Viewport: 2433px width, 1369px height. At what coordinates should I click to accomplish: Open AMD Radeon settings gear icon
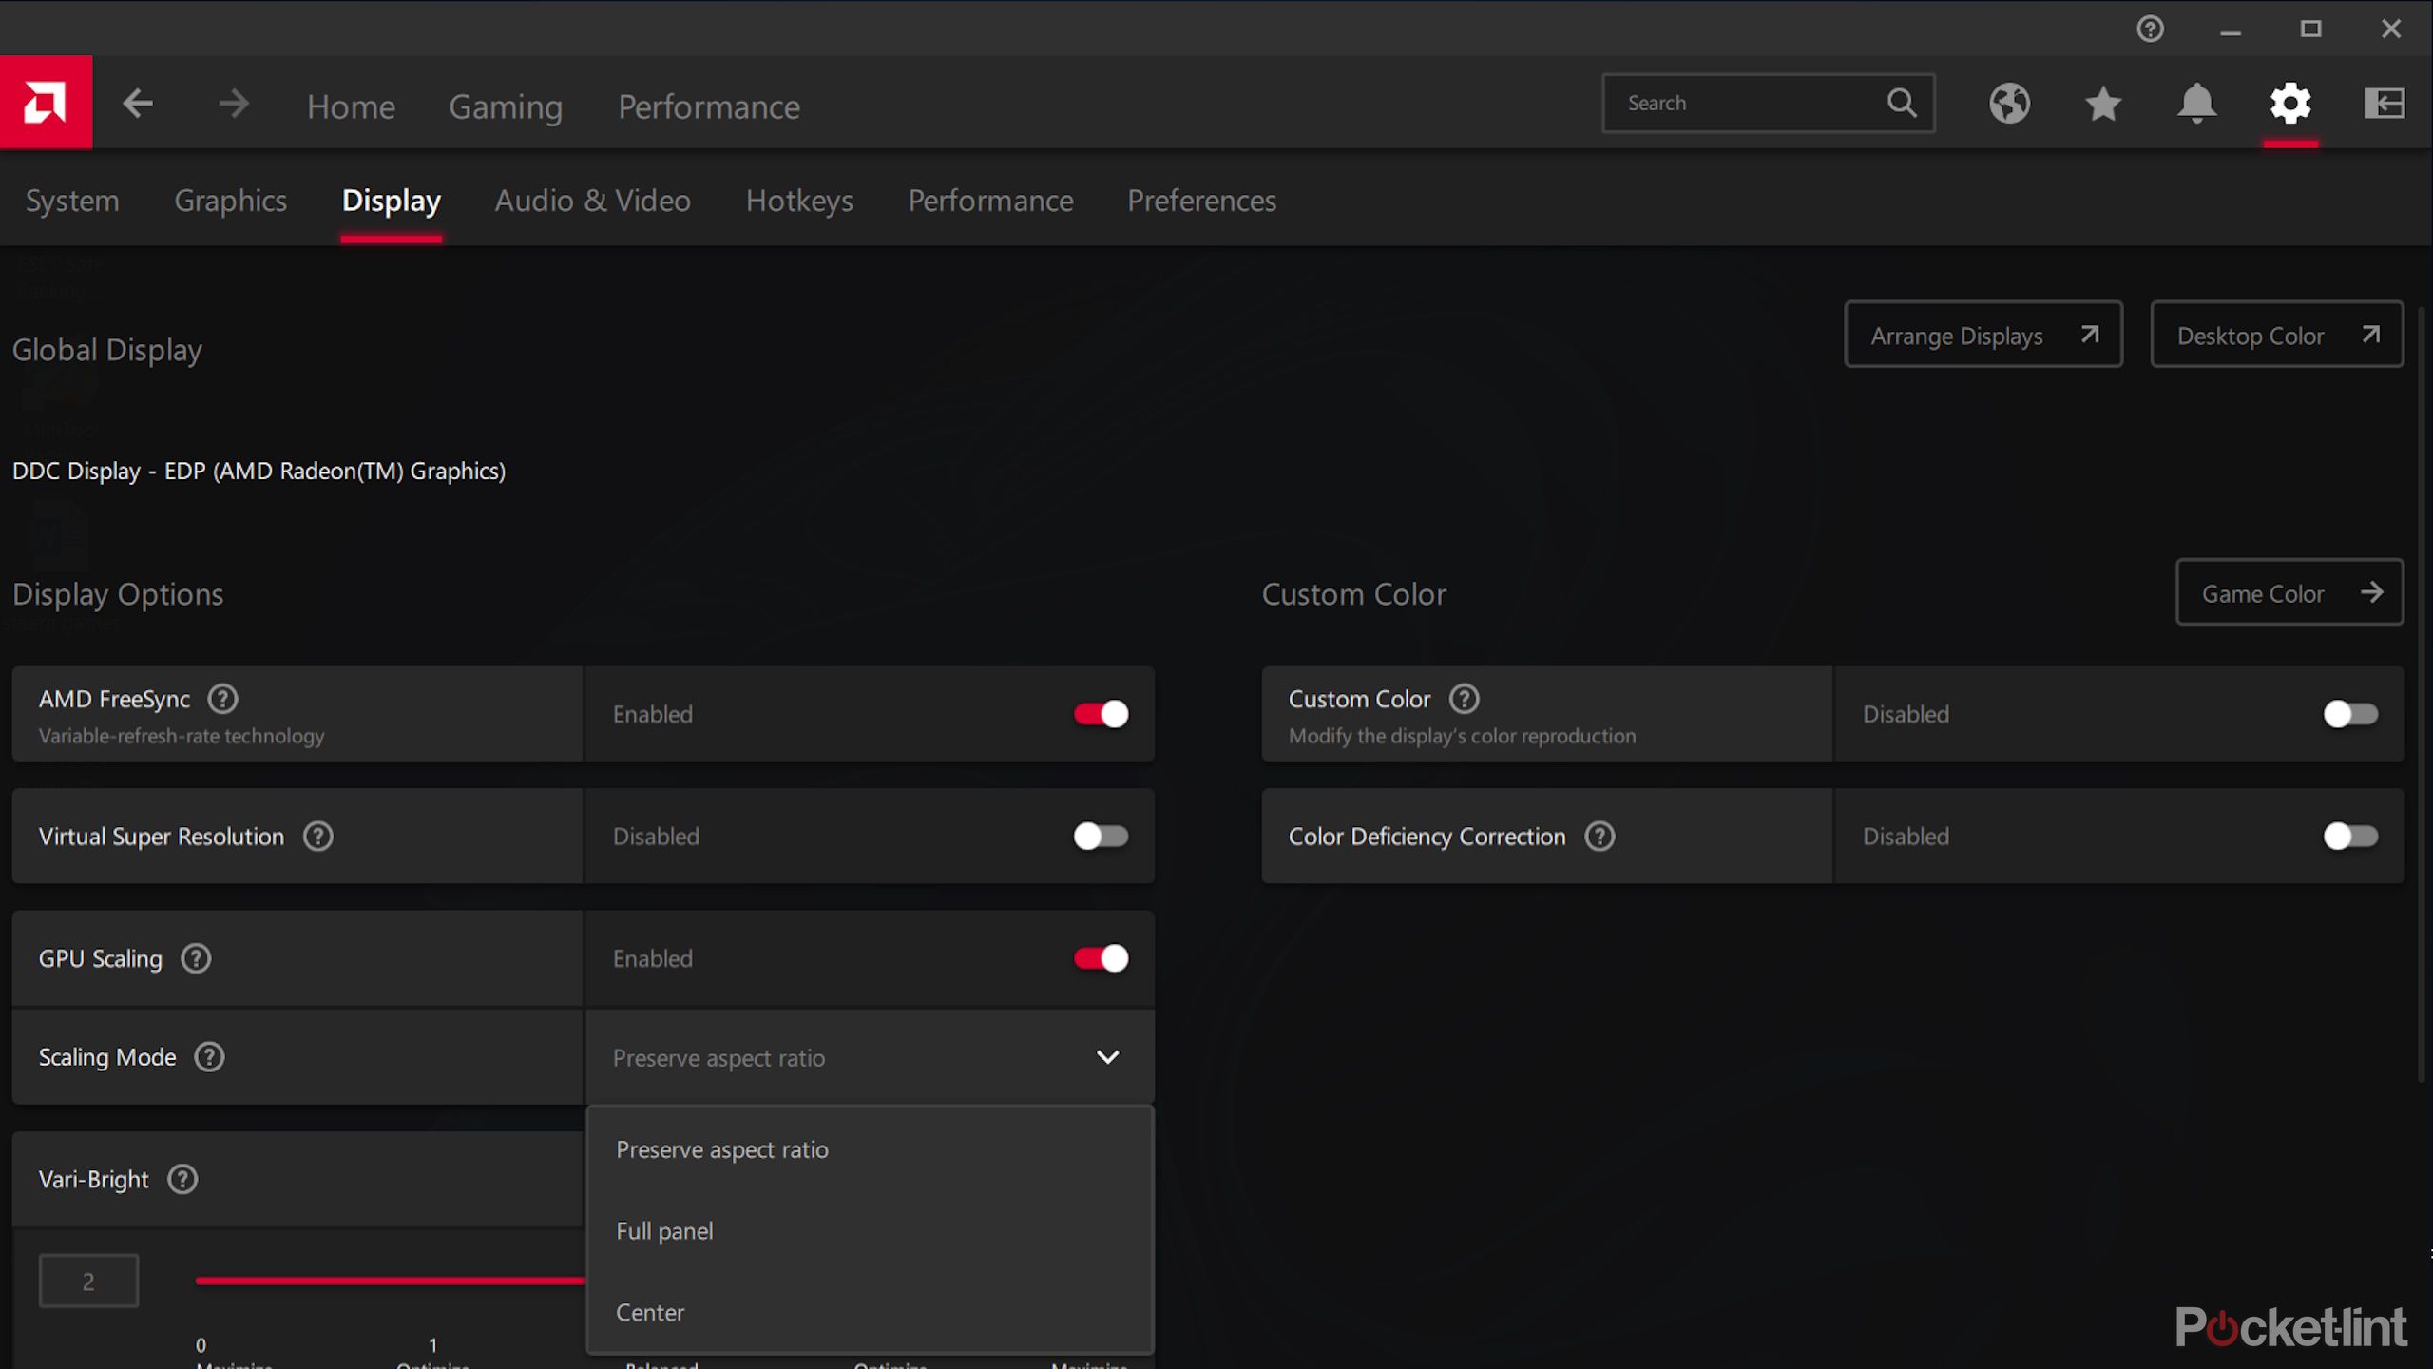pos(2291,102)
